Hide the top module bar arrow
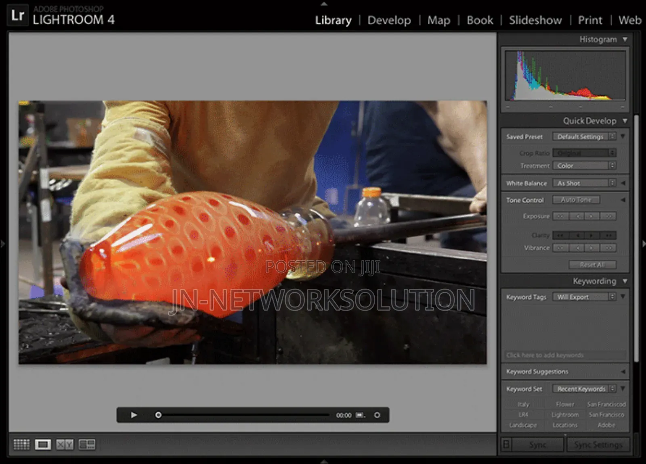Screen dimensions: 646x464 click(x=324, y=4)
